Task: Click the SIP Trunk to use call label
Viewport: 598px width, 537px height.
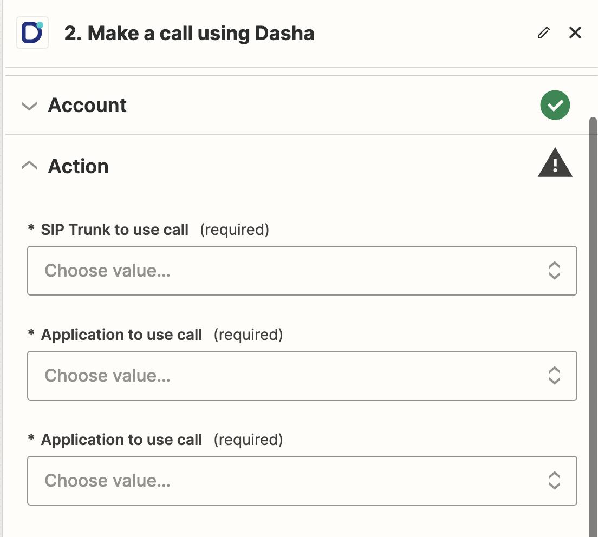Action: click(x=115, y=230)
